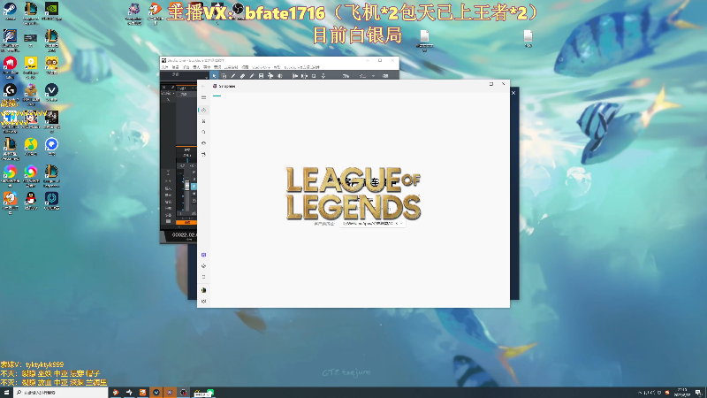Click the taskbar search box

pyautogui.click(x=61, y=393)
